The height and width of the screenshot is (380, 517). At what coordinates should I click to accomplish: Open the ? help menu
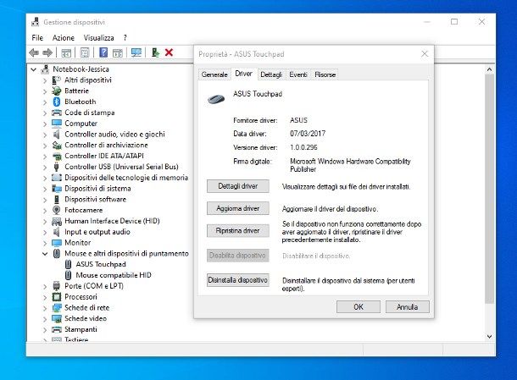pos(125,38)
